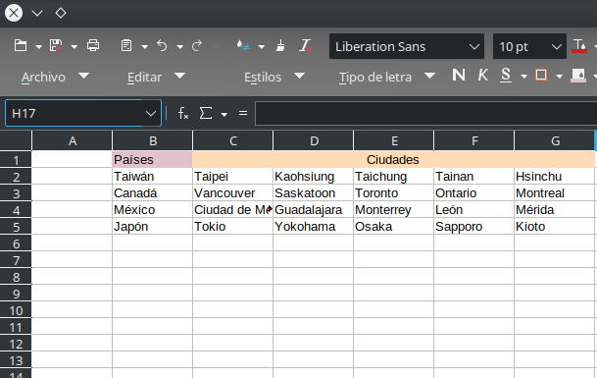This screenshot has width=597, height=378.
Task: Expand the Sum function dropdown arrow
Action: click(224, 115)
